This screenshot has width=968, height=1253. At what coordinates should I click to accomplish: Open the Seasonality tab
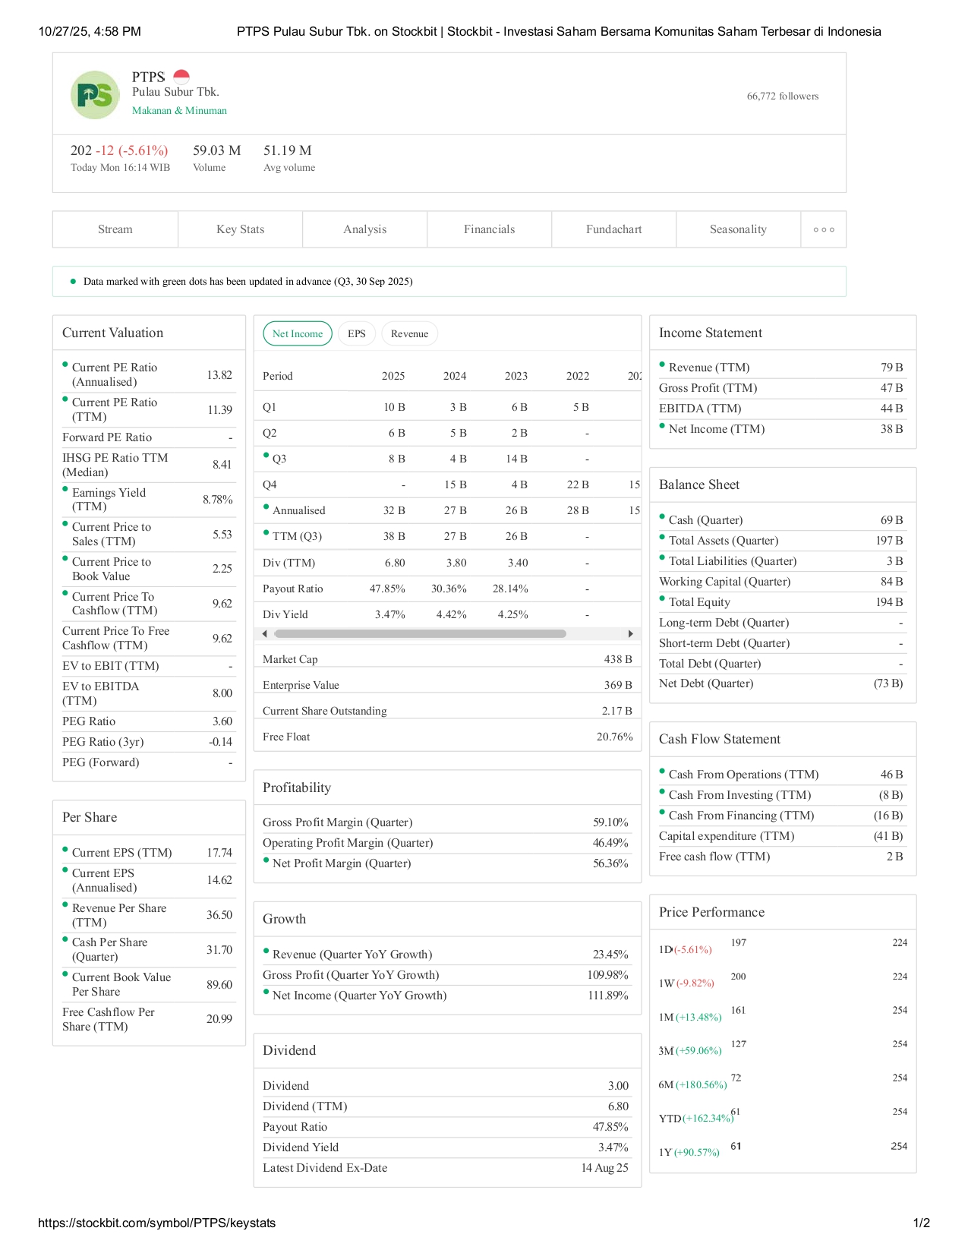pos(739,229)
